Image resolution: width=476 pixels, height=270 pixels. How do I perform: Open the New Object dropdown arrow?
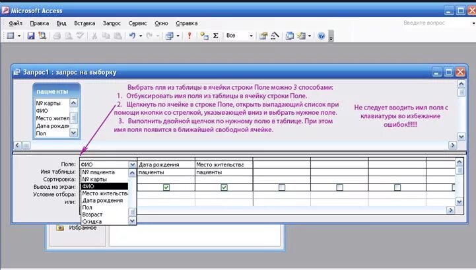click(310, 36)
